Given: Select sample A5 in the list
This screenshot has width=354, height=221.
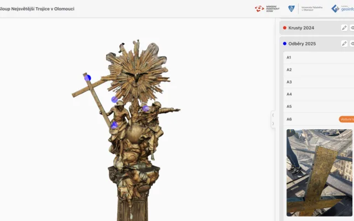Looking at the screenshot, I should tap(319, 106).
